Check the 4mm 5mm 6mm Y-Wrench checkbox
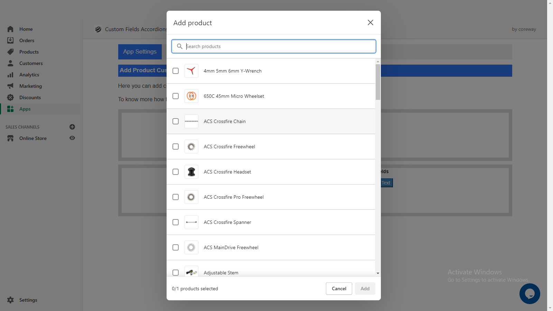 point(176,71)
